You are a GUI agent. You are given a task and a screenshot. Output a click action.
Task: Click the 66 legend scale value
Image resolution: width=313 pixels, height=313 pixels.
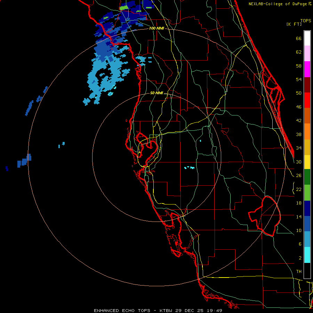pyautogui.click(x=299, y=39)
